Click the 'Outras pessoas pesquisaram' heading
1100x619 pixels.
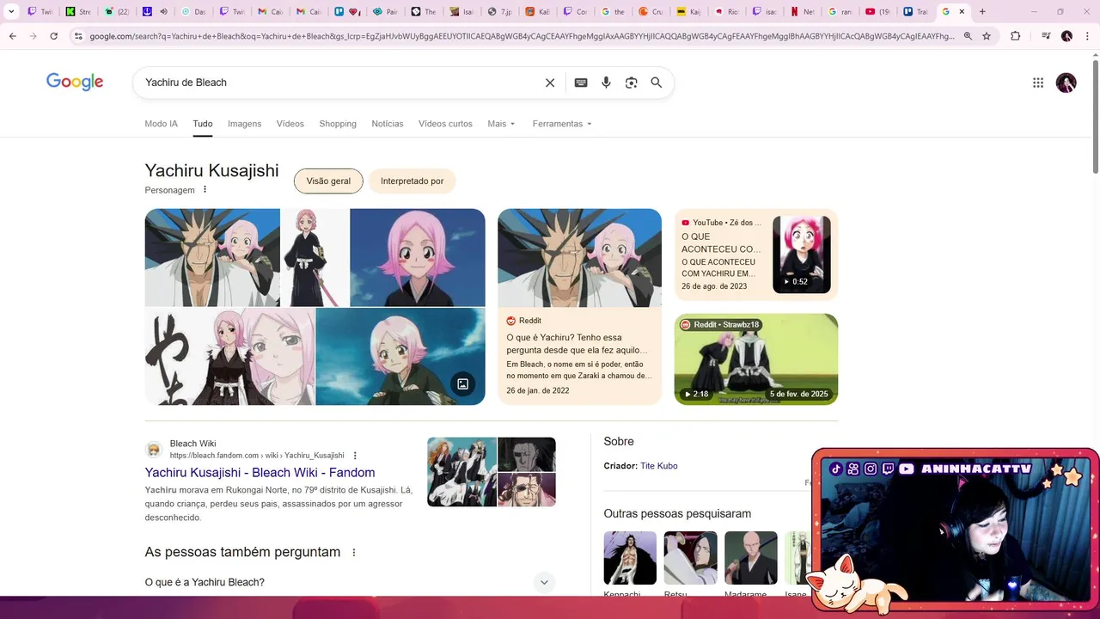[677, 513]
